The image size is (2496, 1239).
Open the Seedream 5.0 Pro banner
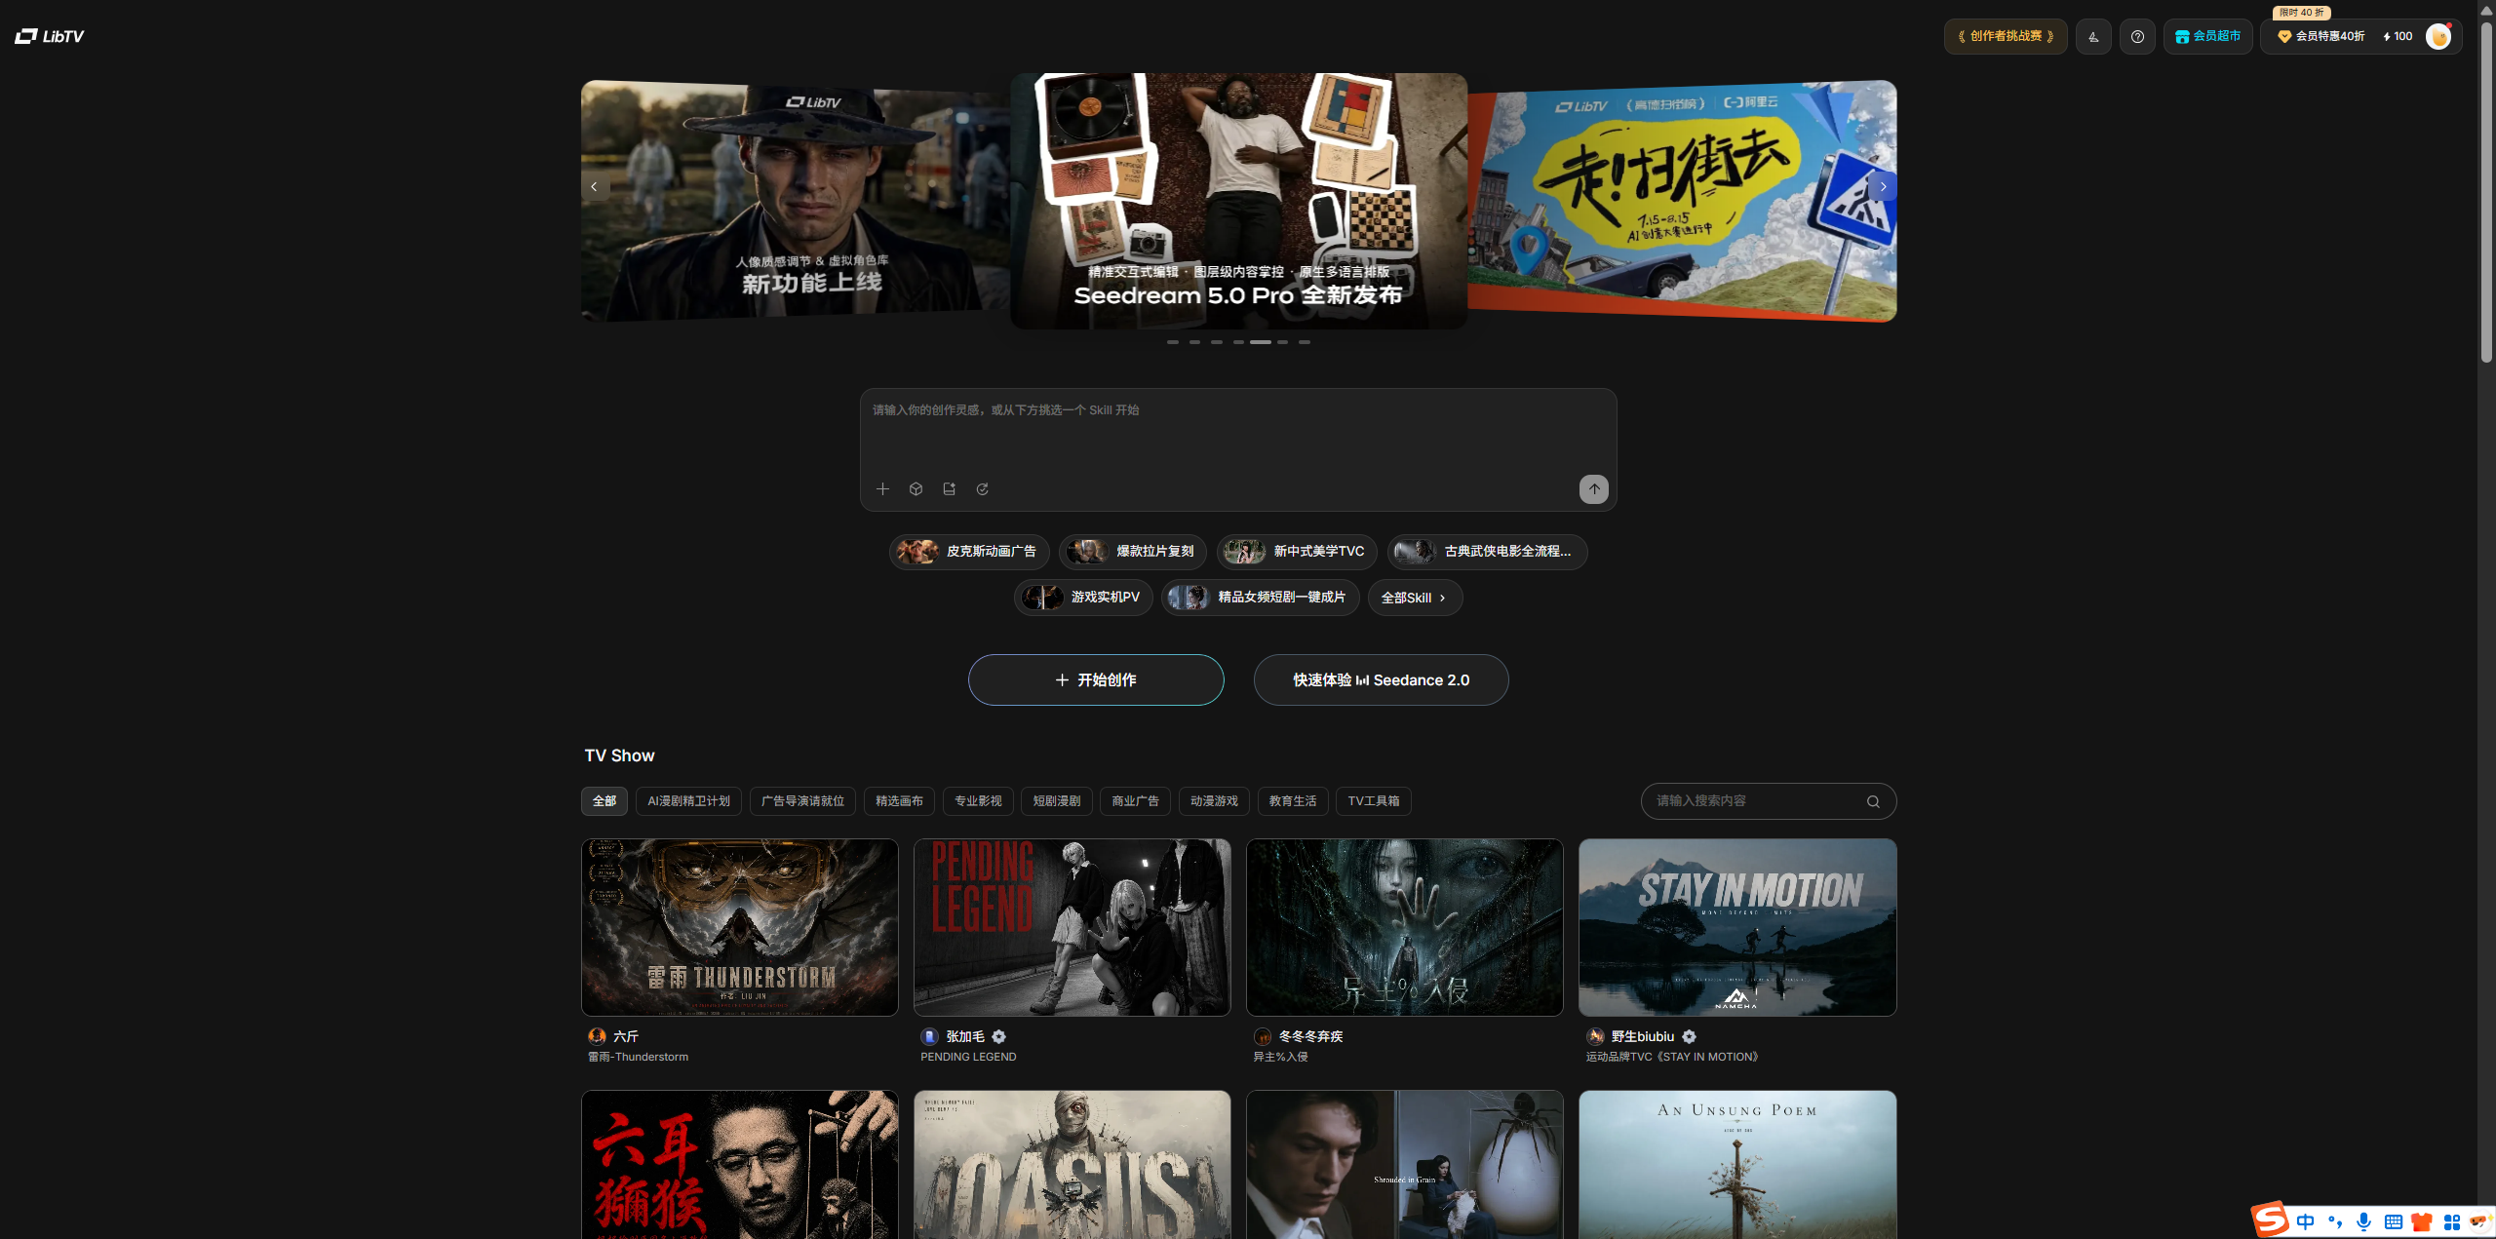point(1238,201)
